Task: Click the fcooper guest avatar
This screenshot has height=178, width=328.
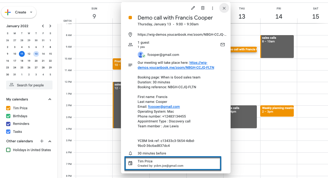Action: click(141, 55)
